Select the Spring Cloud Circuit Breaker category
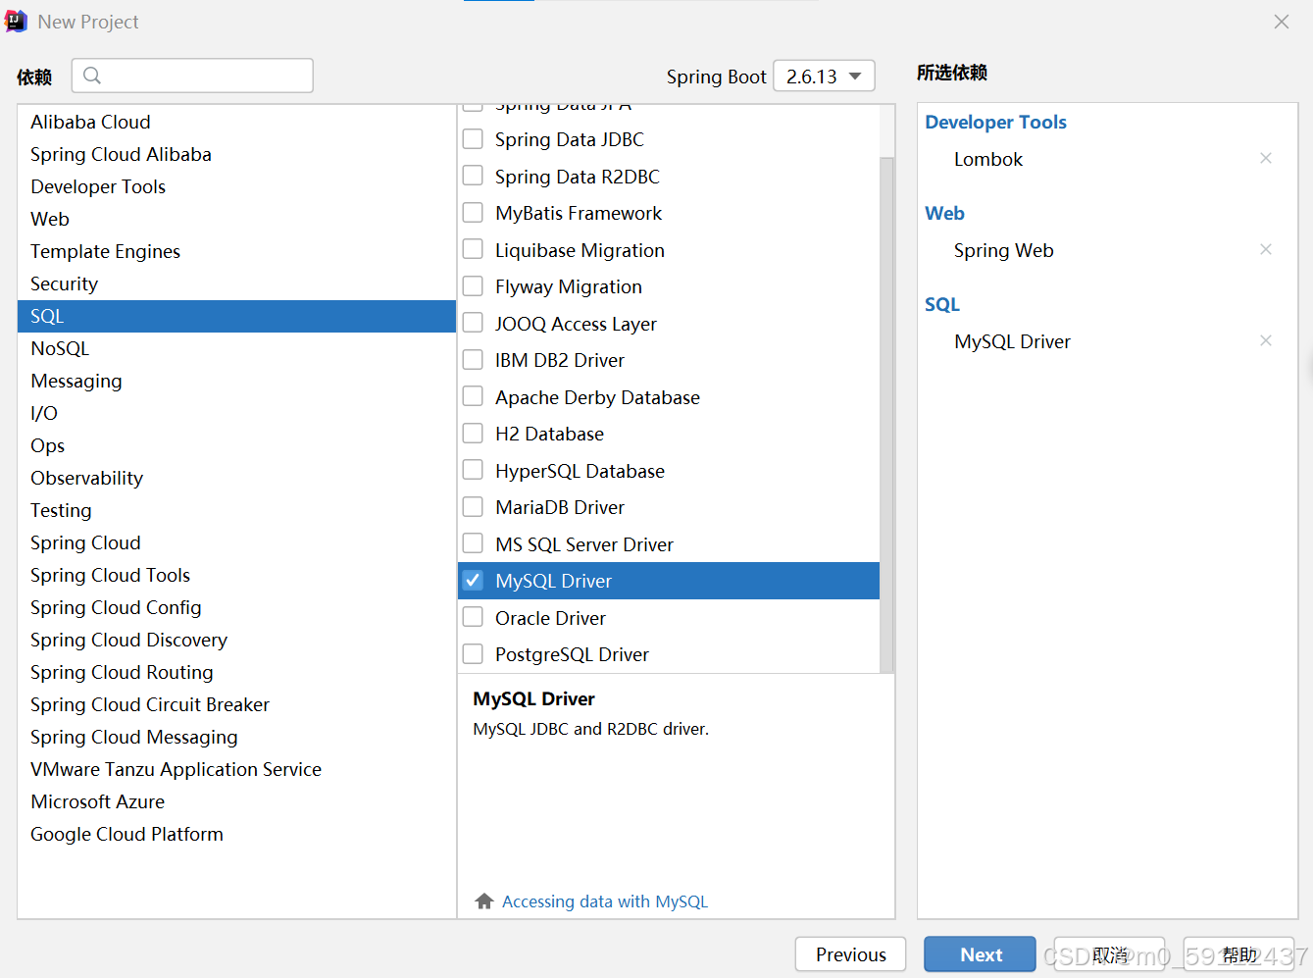This screenshot has height=978, width=1313. pyautogui.click(x=236, y=704)
